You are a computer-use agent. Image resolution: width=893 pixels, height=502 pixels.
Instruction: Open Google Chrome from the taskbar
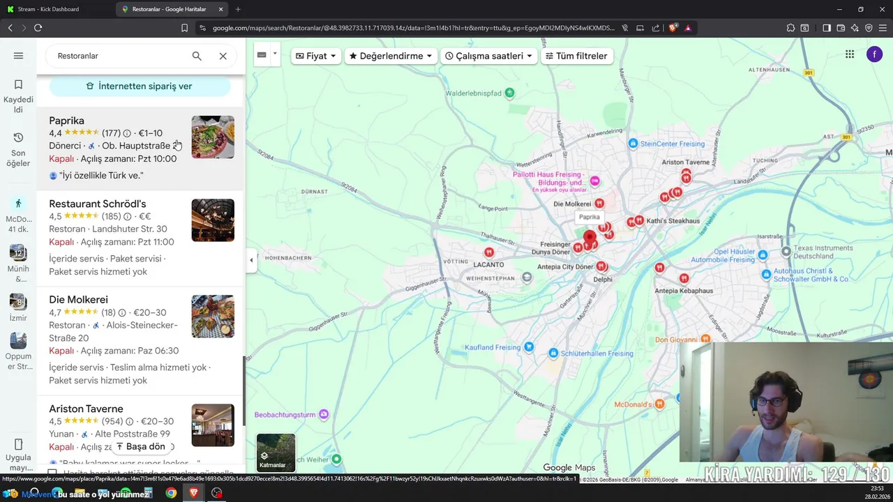point(171,493)
